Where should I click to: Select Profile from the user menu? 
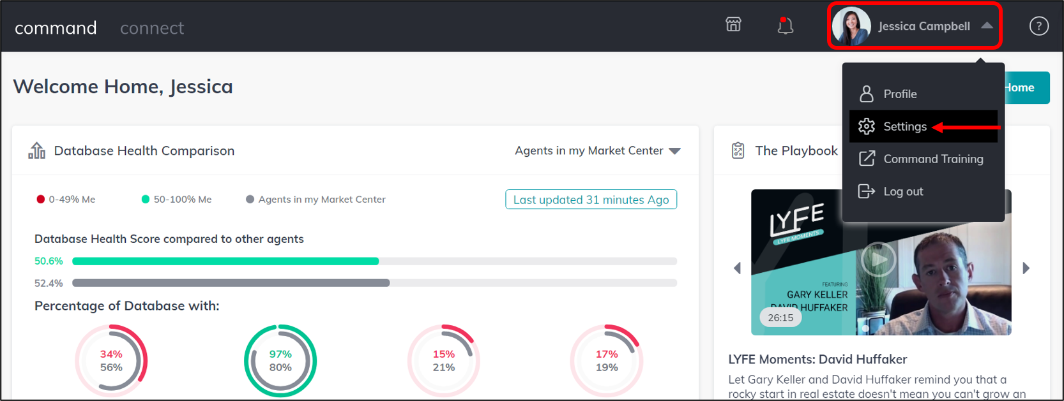point(900,94)
